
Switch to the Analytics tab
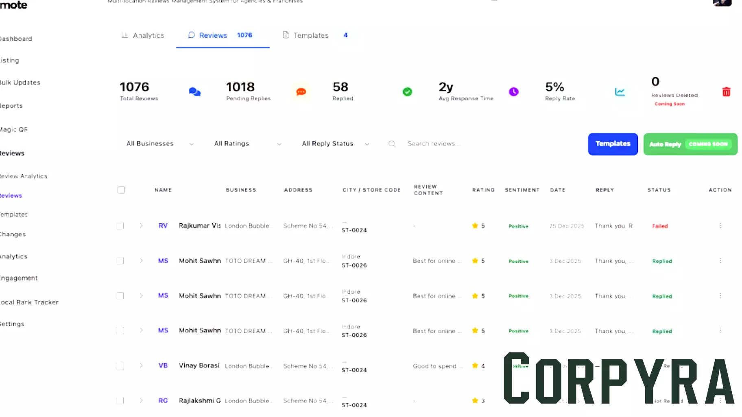(x=143, y=35)
